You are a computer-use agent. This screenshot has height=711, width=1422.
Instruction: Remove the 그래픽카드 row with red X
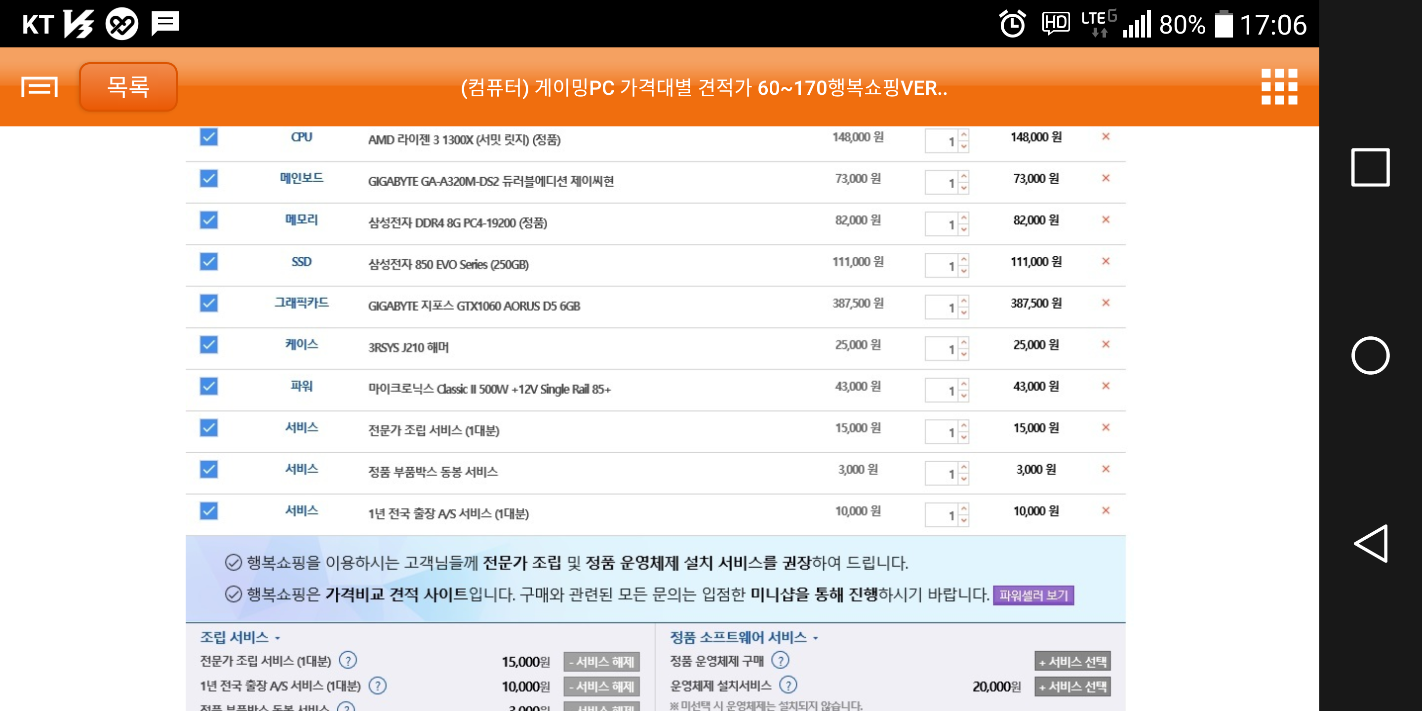1106,303
